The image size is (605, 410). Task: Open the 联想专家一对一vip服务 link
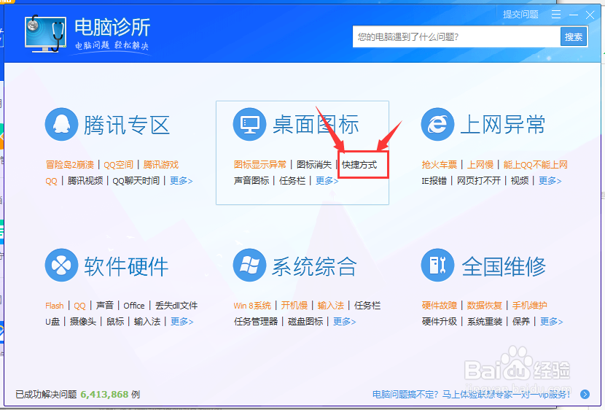471,395
